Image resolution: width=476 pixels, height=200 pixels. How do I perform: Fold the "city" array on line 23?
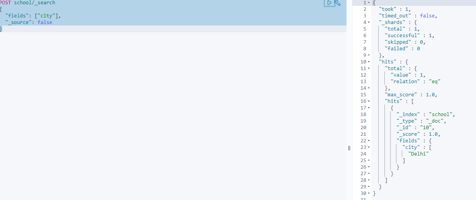click(369, 147)
